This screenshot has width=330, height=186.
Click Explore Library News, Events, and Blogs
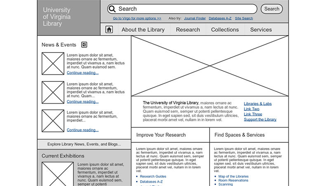84,144
